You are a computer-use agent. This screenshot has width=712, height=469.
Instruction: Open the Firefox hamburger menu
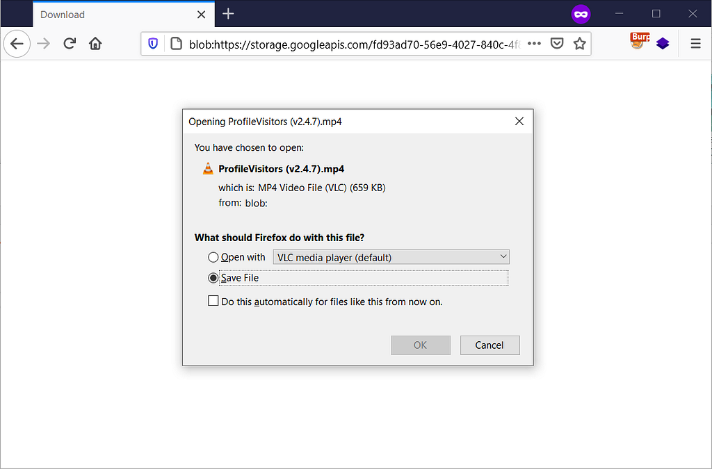695,44
